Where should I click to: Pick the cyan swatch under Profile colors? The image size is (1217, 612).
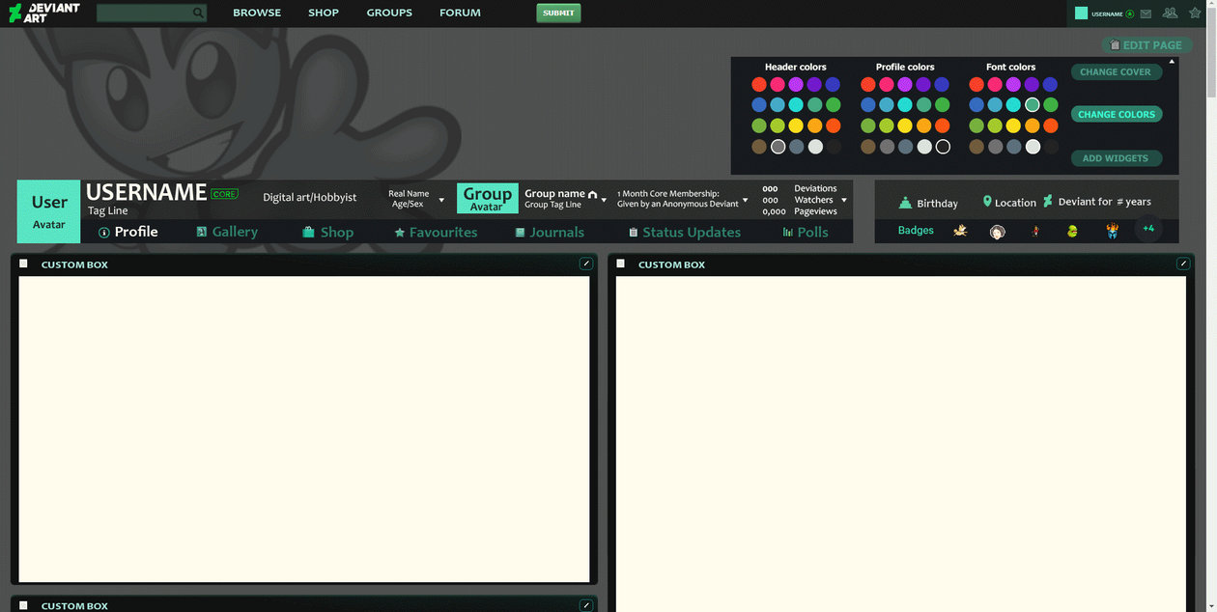tap(905, 105)
